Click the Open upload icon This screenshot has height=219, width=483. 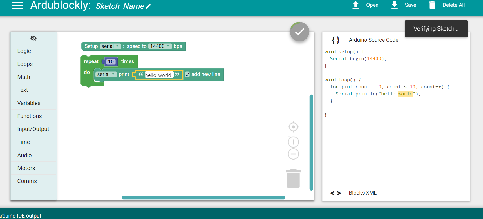356,5
